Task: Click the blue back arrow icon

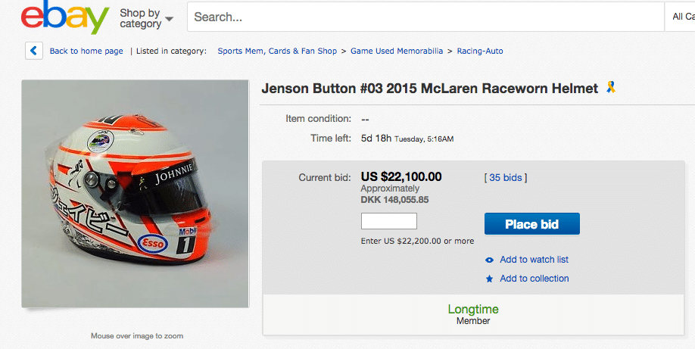Action: 34,51
